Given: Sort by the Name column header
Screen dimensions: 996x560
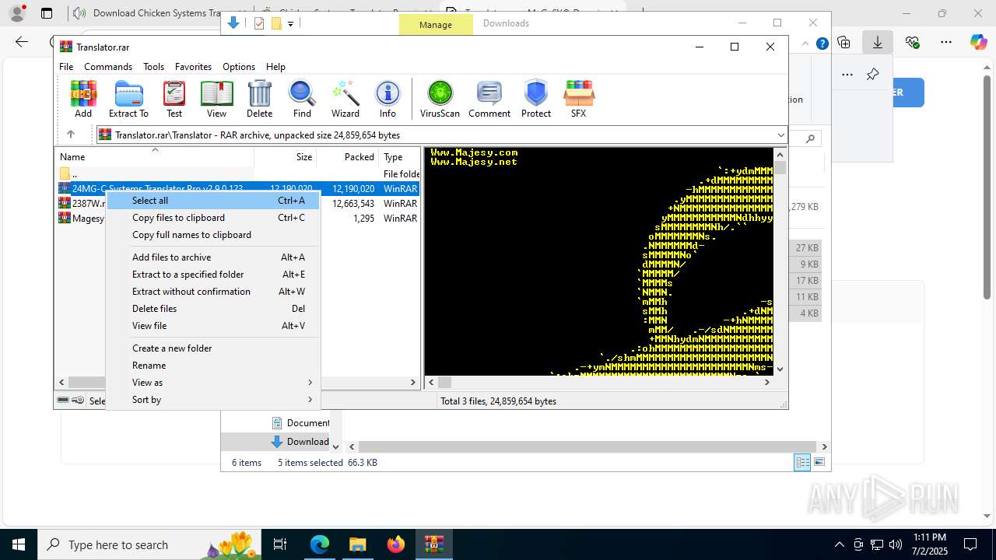Looking at the screenshot, I should click(154, 157).
